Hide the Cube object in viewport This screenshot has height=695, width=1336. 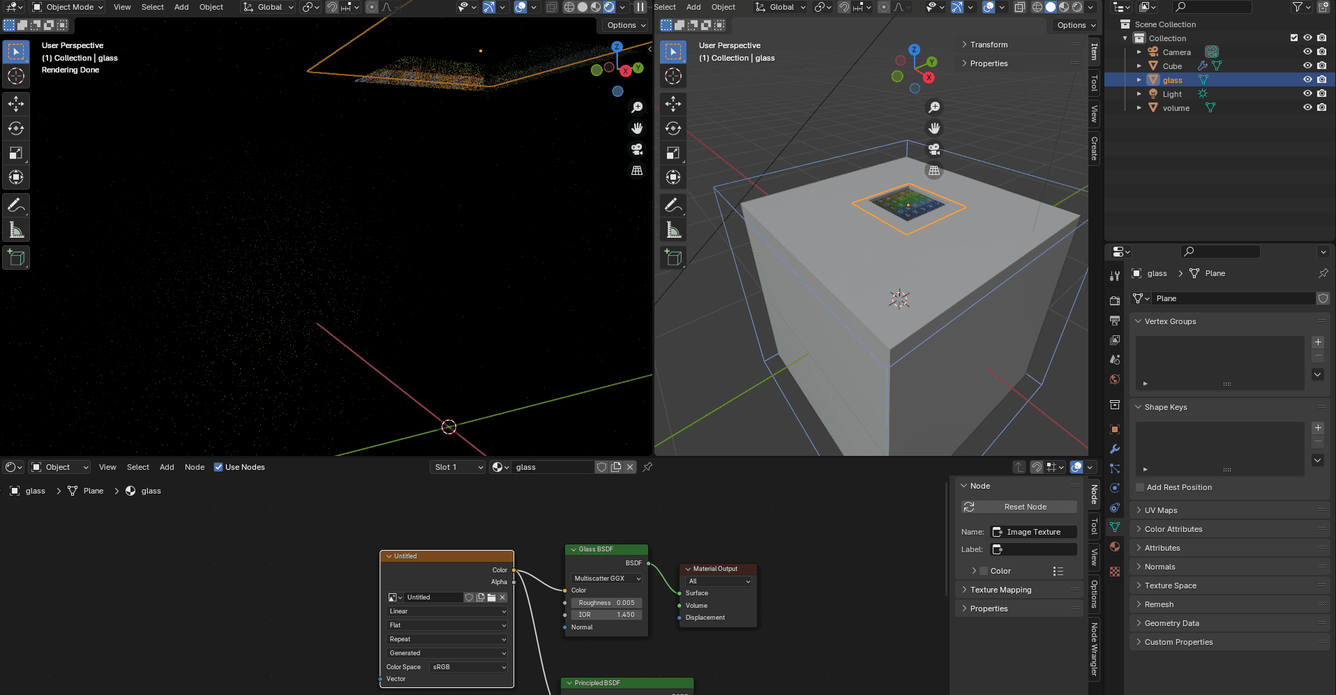tap(1307, 66)
